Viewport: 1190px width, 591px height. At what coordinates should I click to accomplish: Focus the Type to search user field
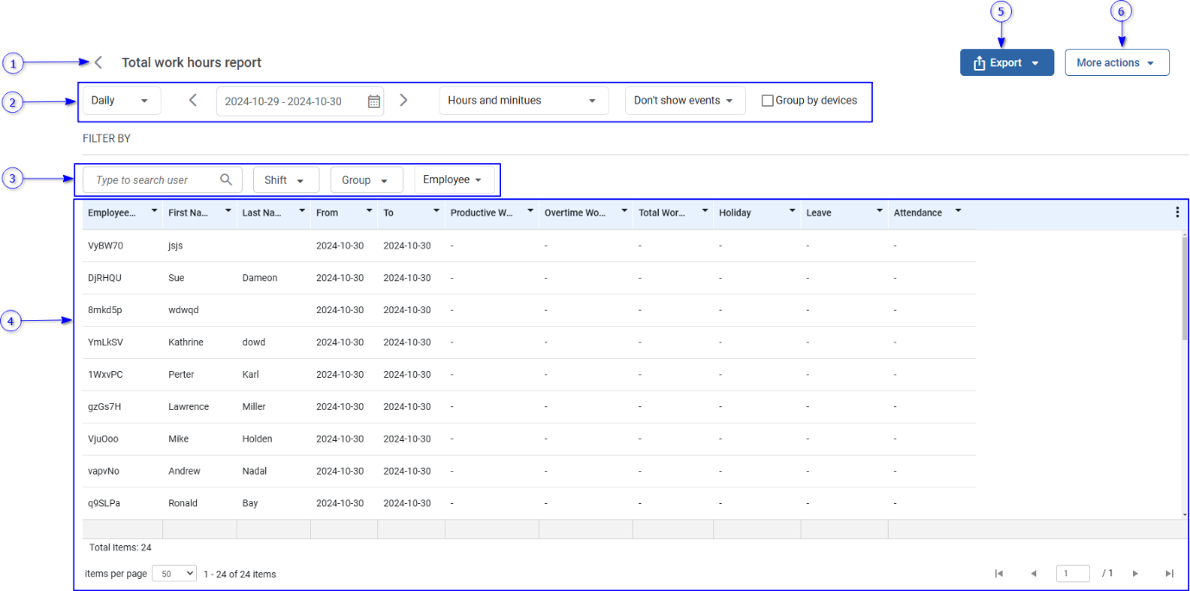[x=151, y=179]
